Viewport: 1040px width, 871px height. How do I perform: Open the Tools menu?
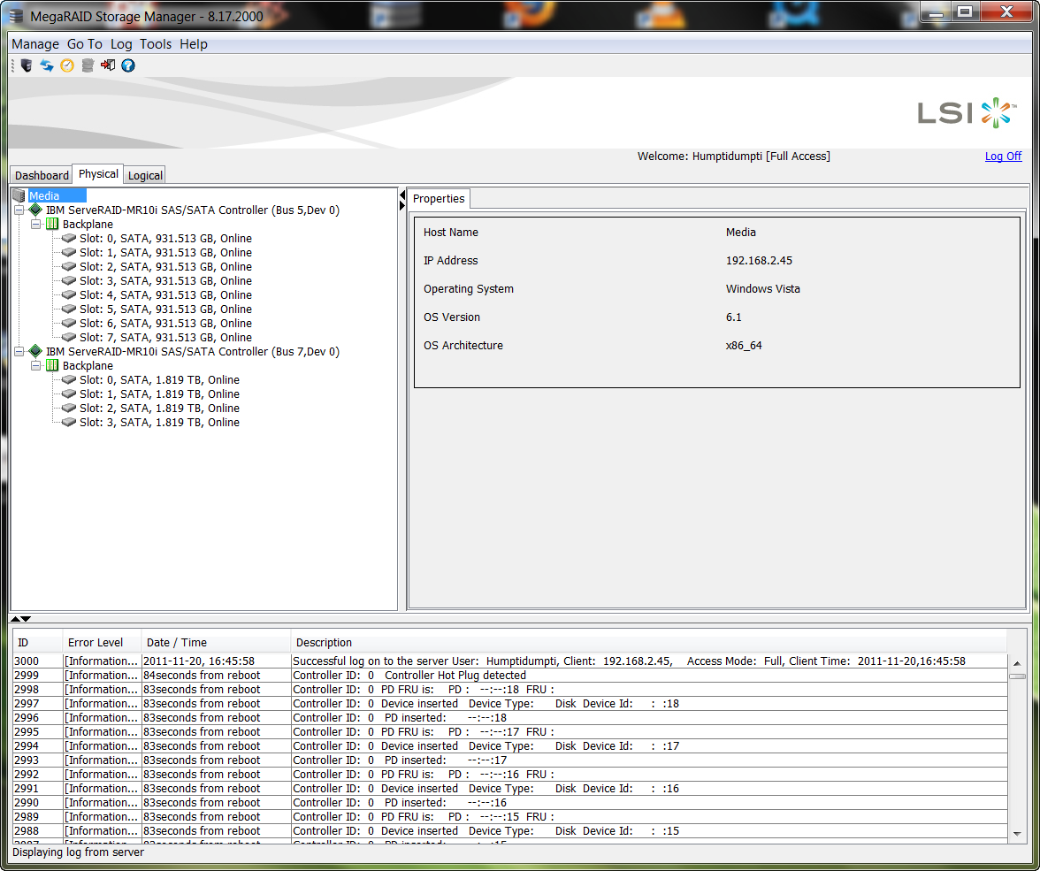156,44
